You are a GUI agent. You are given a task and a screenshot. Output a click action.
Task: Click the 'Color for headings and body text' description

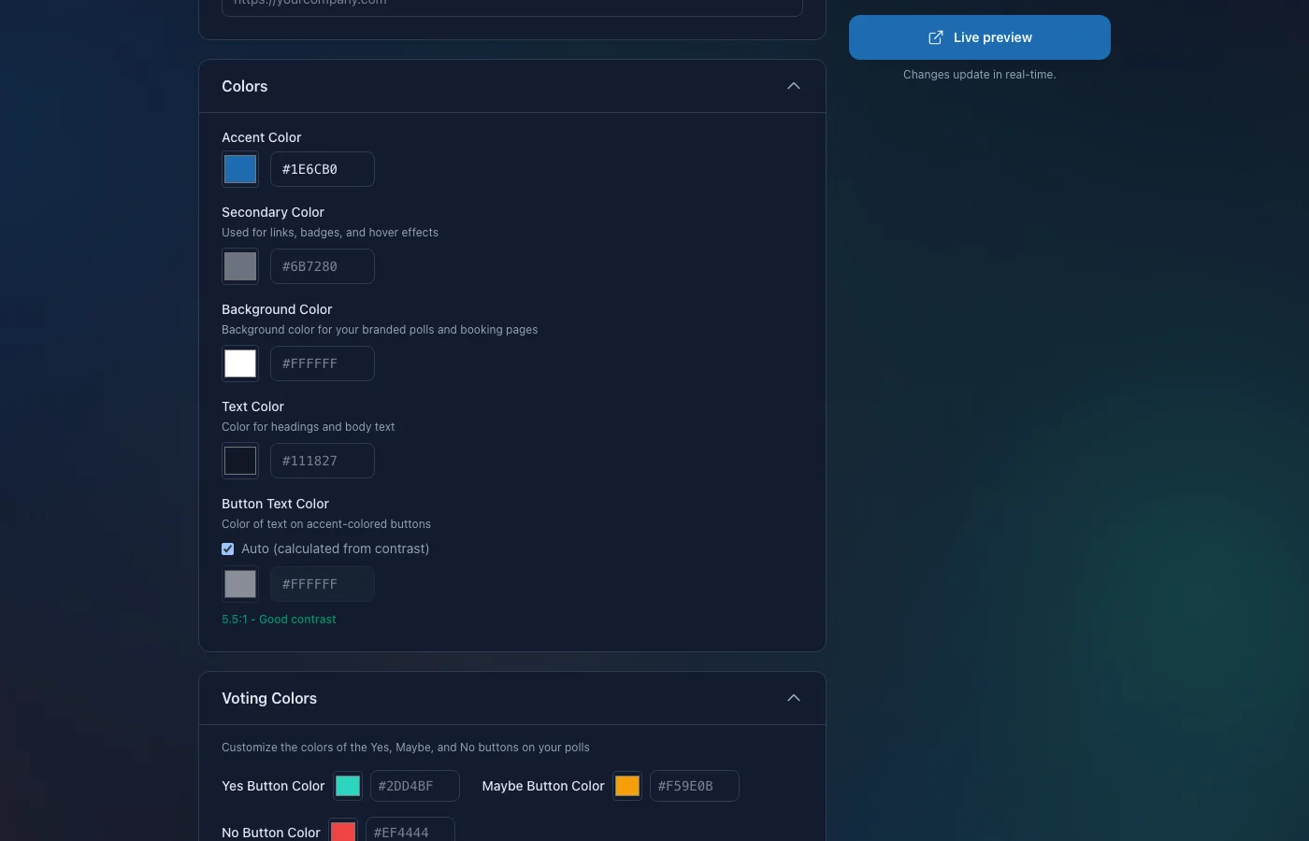click(x=309, y=427)
